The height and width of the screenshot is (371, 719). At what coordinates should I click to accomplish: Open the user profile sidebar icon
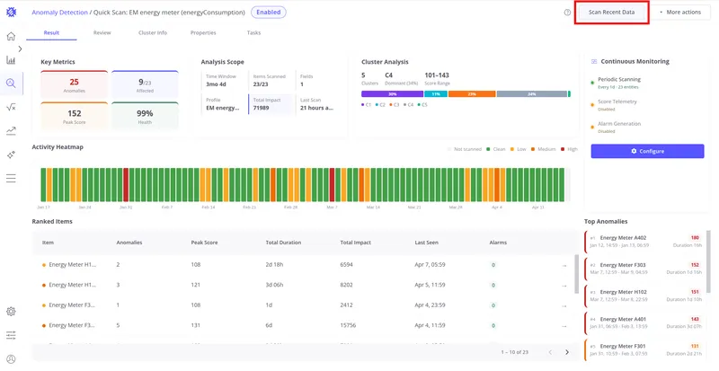pos(11,359)
